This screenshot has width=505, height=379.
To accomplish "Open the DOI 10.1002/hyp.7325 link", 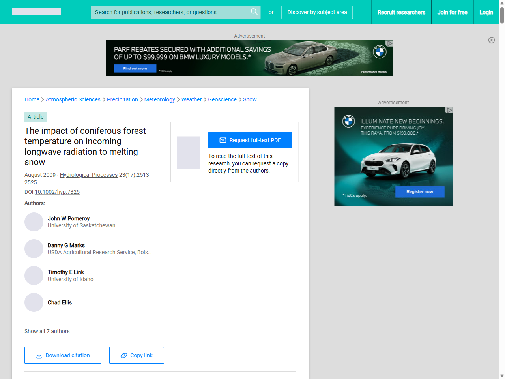I will click(57, 192).
